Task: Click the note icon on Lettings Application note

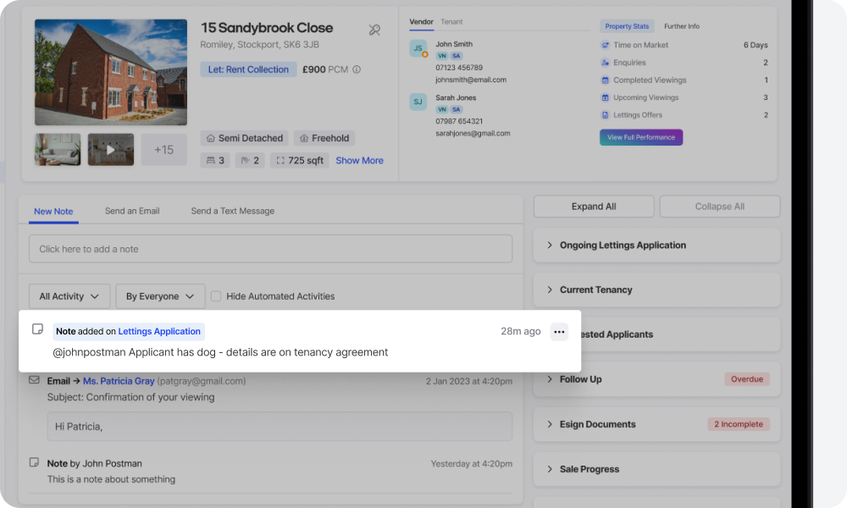Action: coord(38,329)
